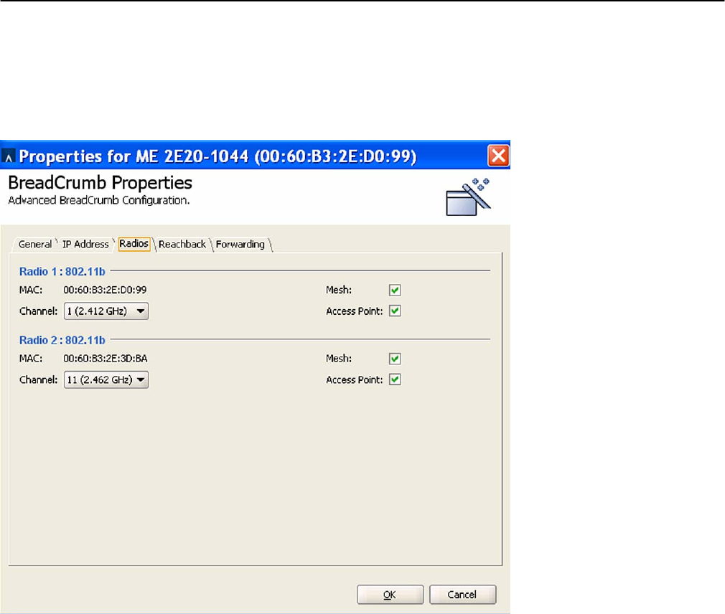Go to the Reachback tab
The width and height of the screenshot is (725, 614).
[x=182, y=244]
